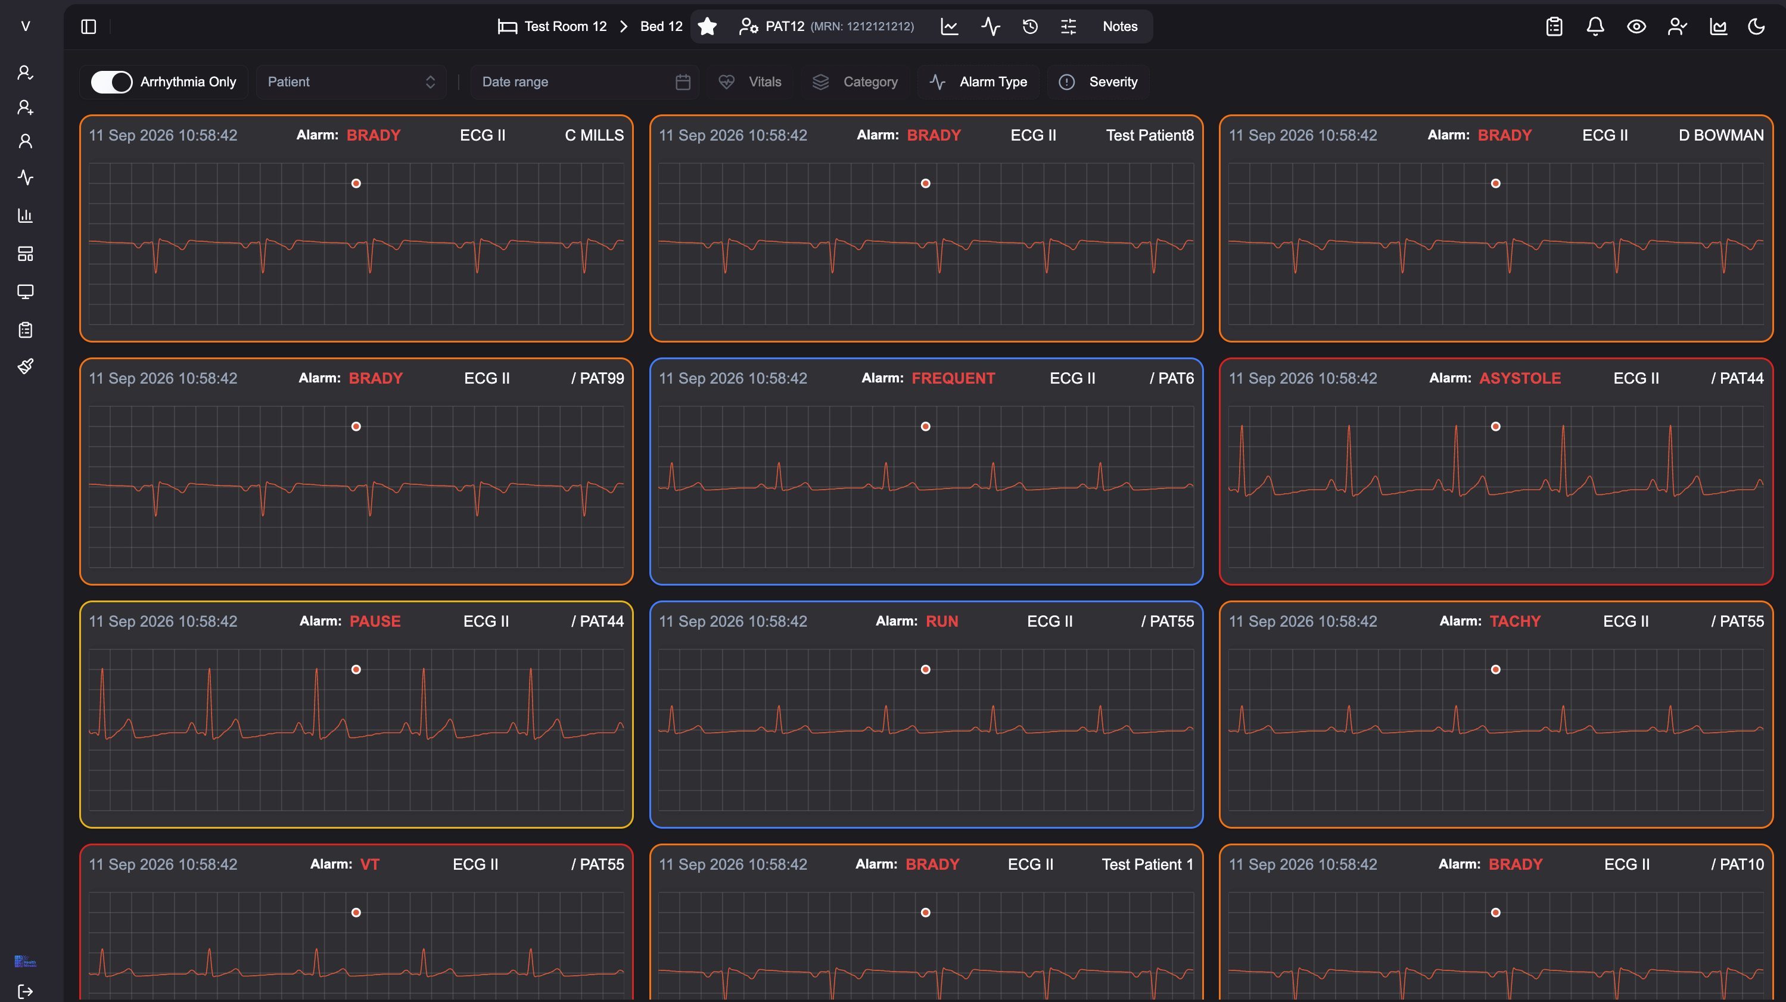Image resolution: width=1786 pixels, height=1002 pixels.
Task: Click the Test Patient8 name
Action: coord(1150,135)
